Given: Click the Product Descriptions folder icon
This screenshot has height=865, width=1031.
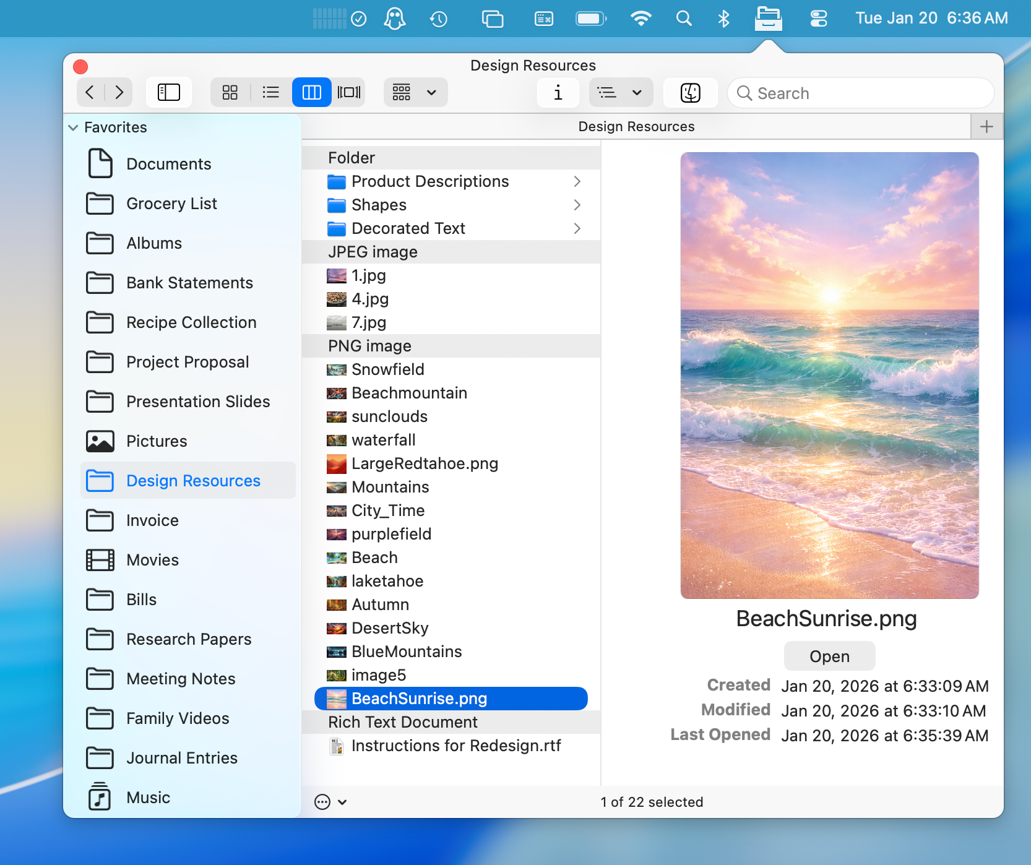Looking at the screenshot, I should (x=337, y=181).
